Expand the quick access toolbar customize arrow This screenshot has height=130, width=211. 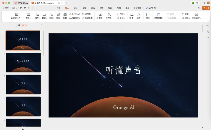(36, 8)
